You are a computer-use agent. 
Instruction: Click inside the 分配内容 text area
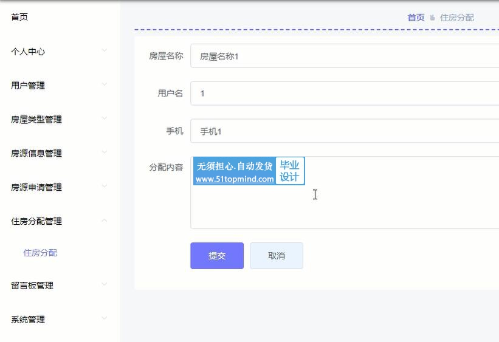pos(345,193)
